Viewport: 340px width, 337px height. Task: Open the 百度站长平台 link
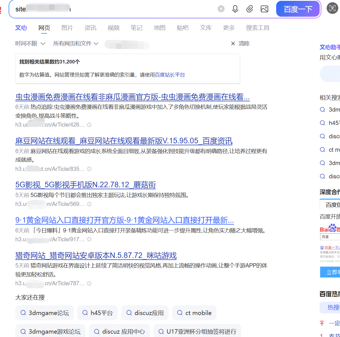point(170,75)
